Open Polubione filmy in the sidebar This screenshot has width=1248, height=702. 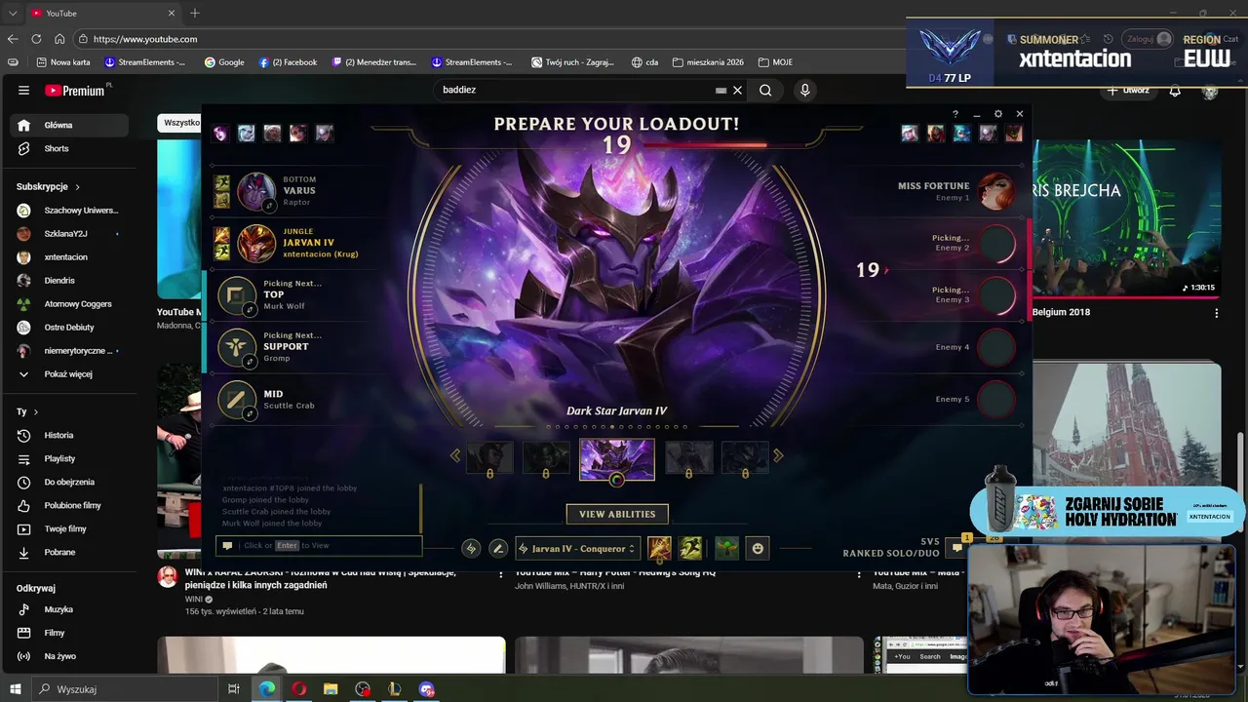68,505
